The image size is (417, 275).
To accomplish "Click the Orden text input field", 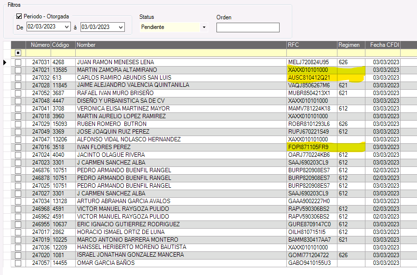I will pyautogui.click(x=248, y=27).
